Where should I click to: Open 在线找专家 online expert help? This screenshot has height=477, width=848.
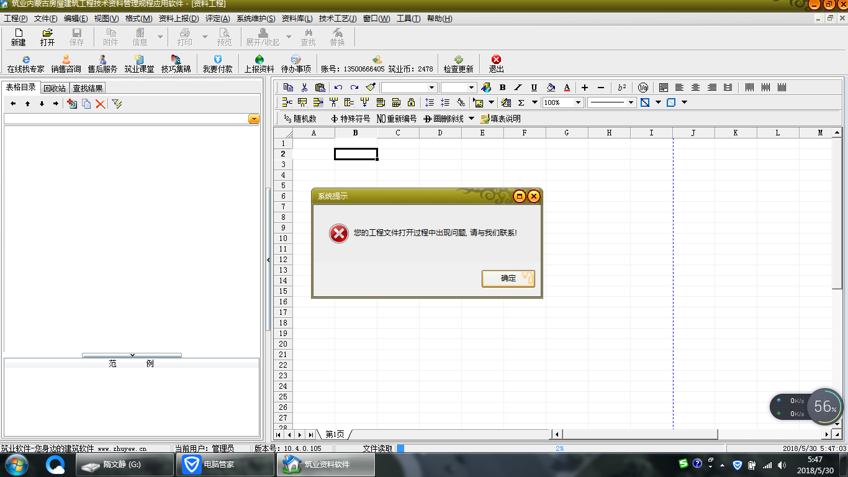click(25, 60)
